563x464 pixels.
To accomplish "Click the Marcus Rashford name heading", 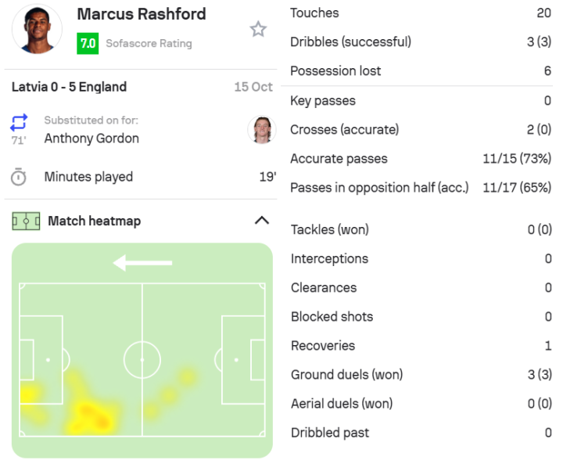I will (x=142, y=14).
